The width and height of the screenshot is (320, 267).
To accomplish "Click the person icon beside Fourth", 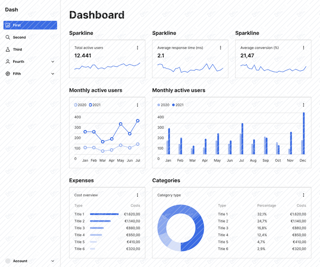I will [x=8, y=61].
